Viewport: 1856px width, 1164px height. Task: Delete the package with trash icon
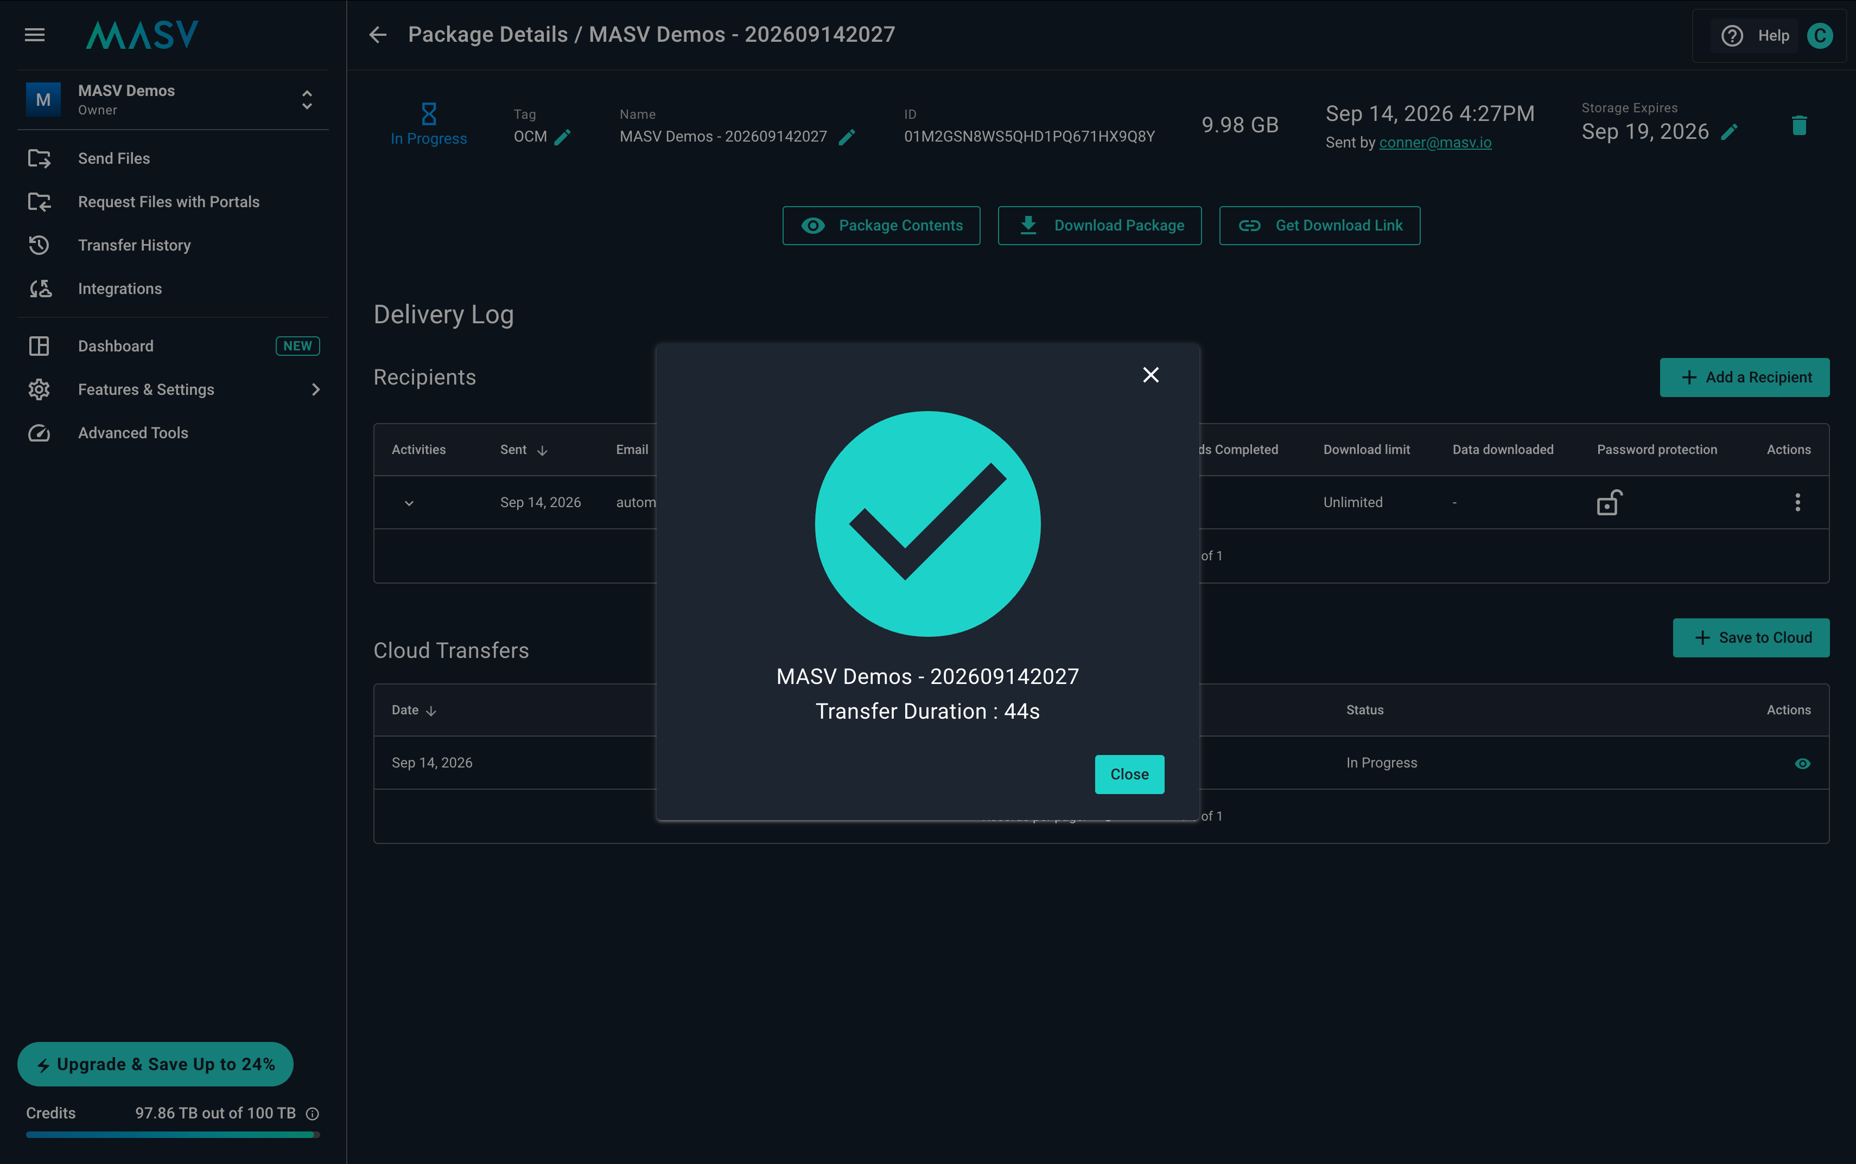click(x=1799, y=125)
